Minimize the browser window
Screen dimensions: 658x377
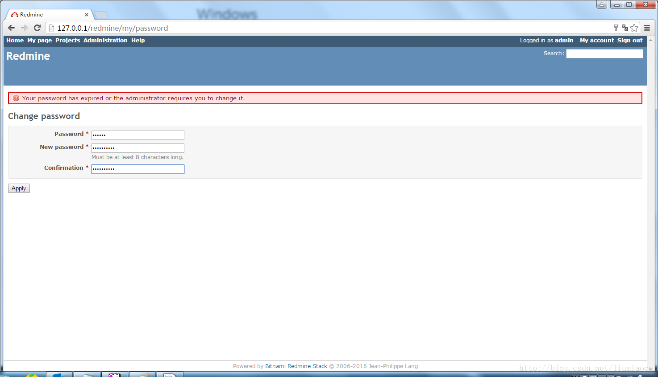click(616, 4)
